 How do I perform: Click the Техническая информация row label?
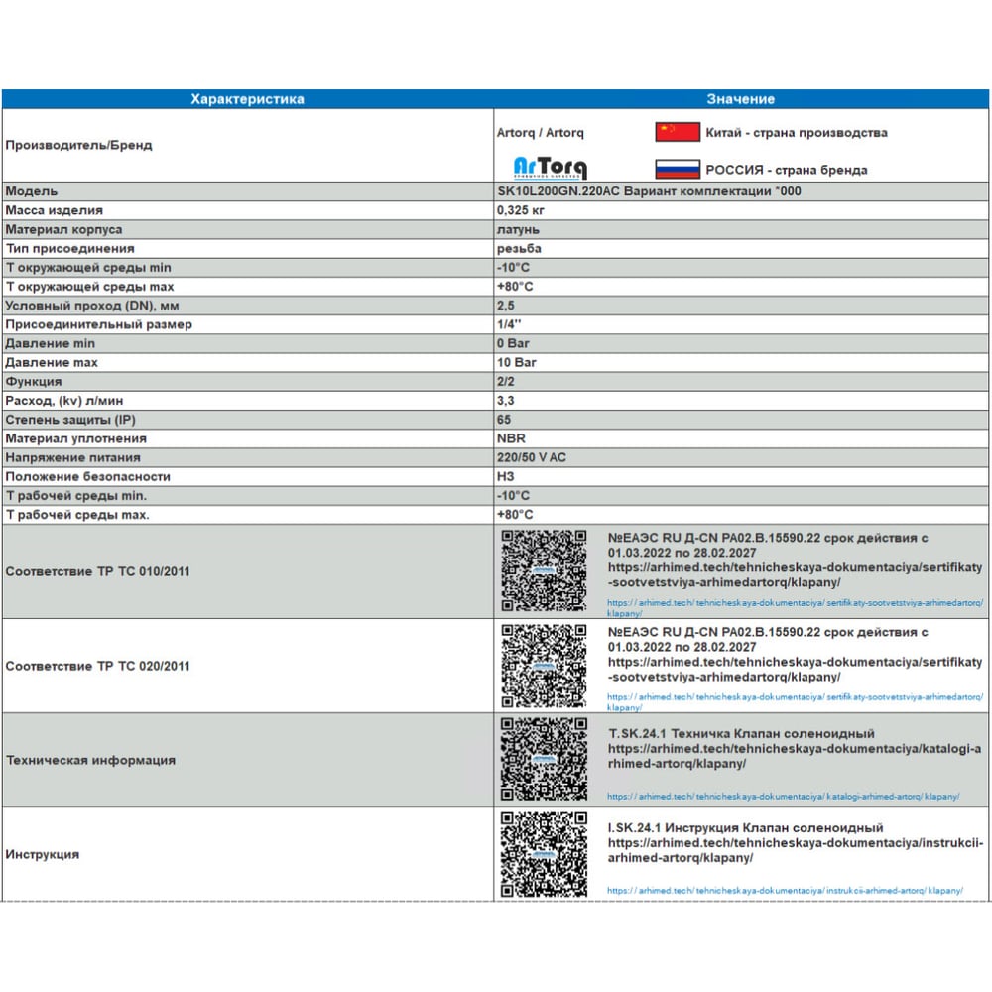coord(90,760)
